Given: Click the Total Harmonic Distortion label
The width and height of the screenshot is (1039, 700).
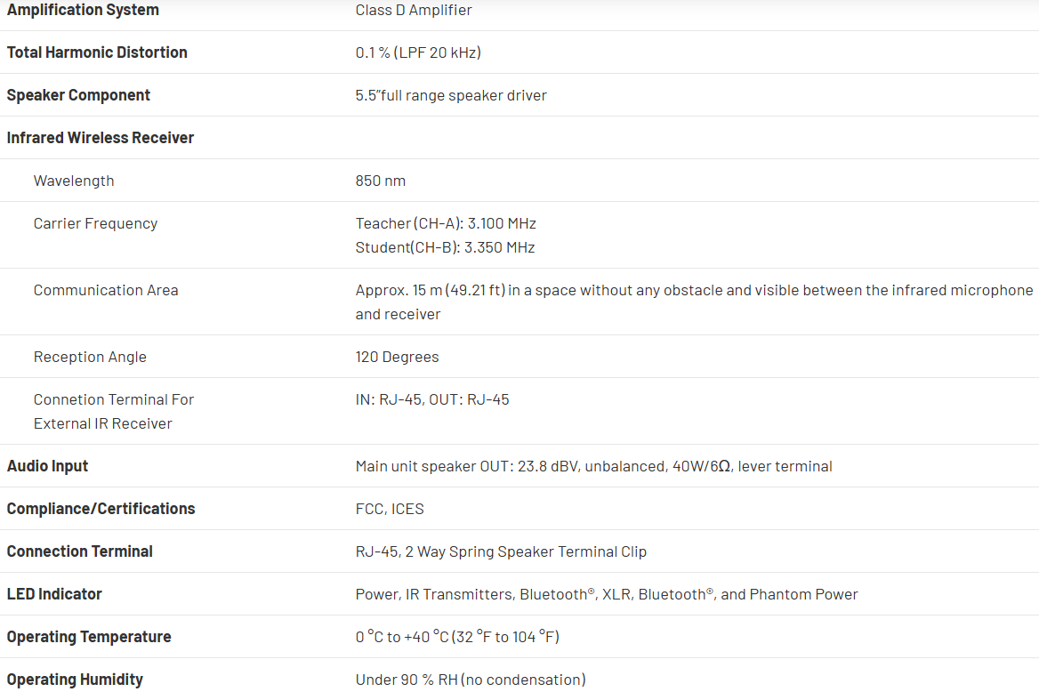Looking at the screenshot, I should point(97,52).
